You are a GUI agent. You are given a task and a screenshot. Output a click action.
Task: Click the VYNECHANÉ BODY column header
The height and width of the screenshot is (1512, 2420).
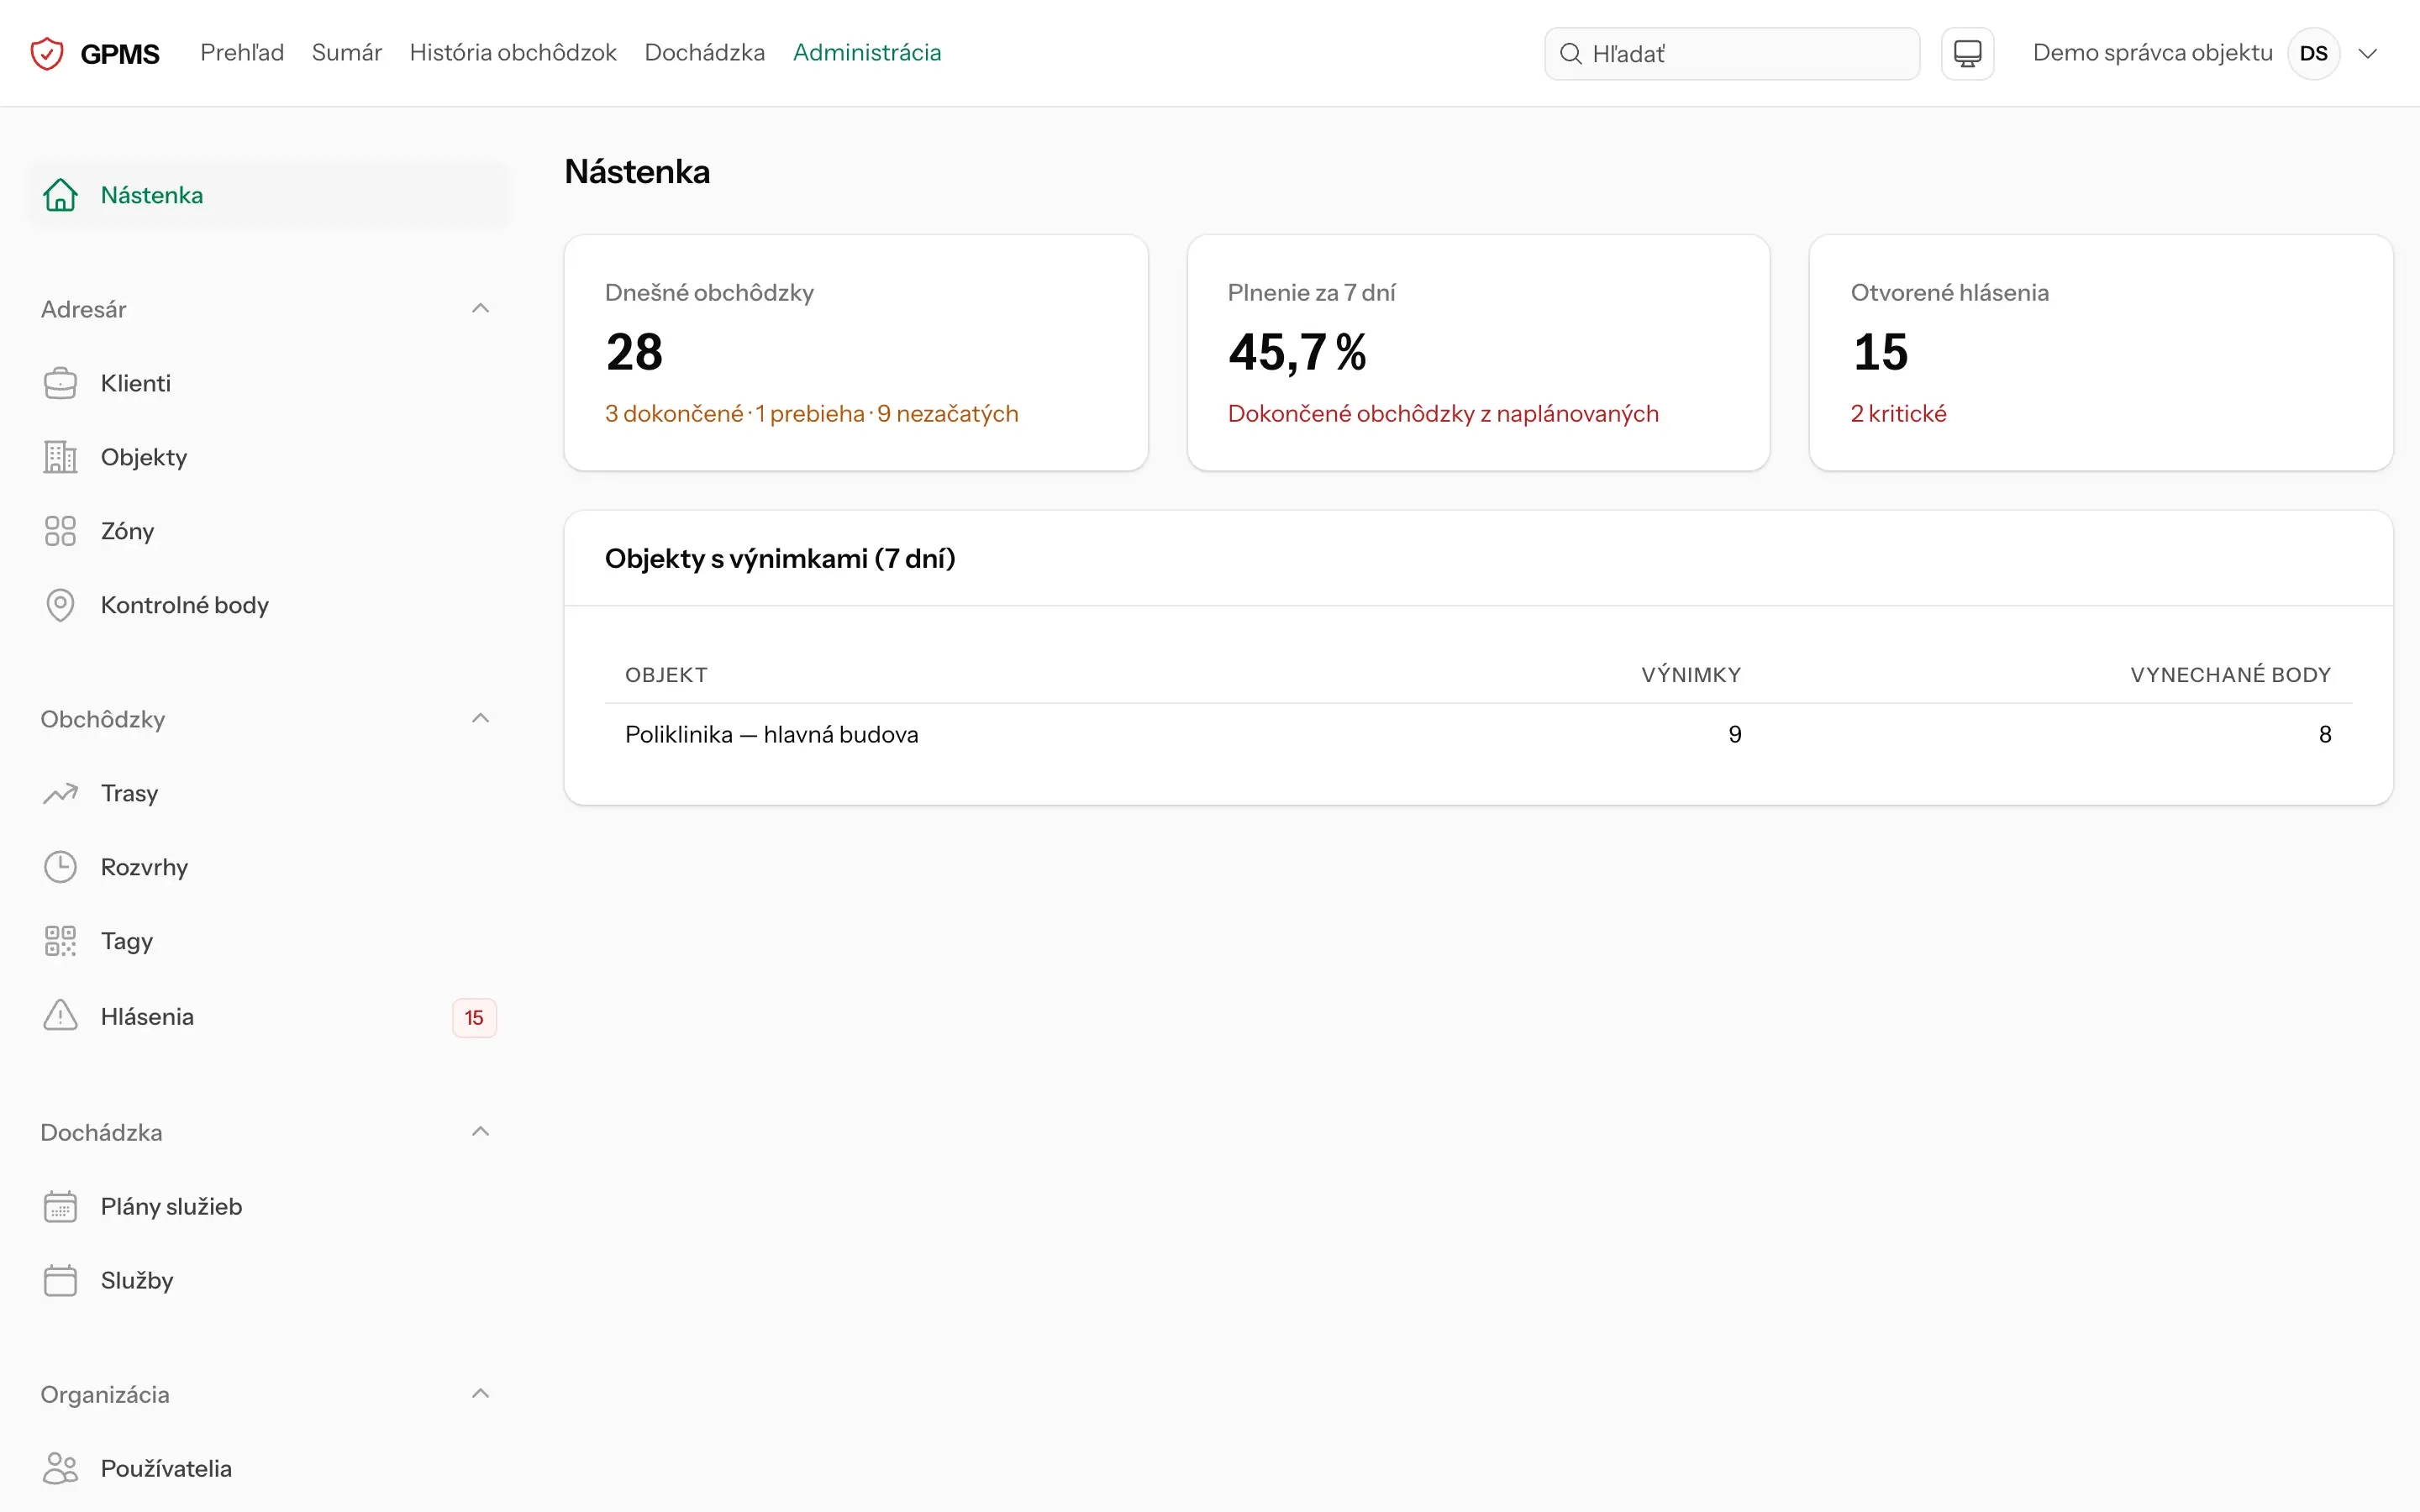[2230, 675]
